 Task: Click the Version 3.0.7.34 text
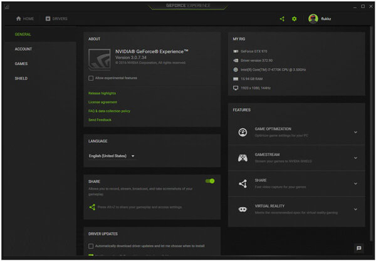(x=131, y=58)
